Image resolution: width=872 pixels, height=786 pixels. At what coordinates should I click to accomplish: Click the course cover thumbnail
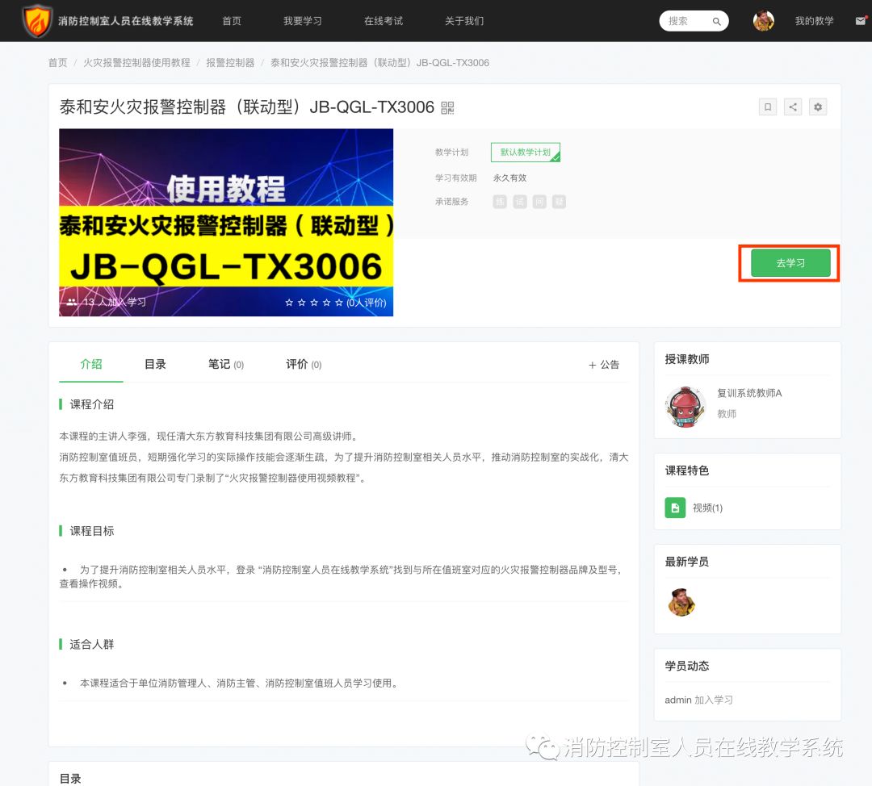tap(226, 223)
